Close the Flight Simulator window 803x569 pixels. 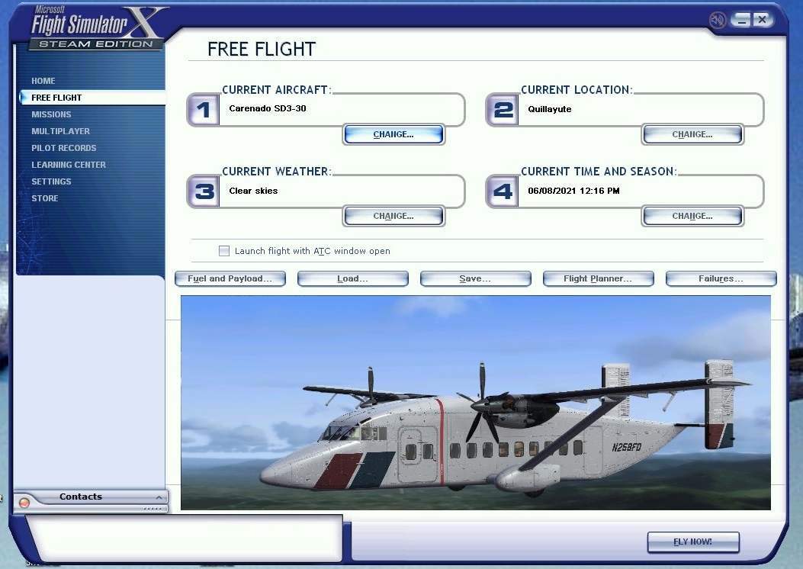pyautogui.click(x=762, y=20)
